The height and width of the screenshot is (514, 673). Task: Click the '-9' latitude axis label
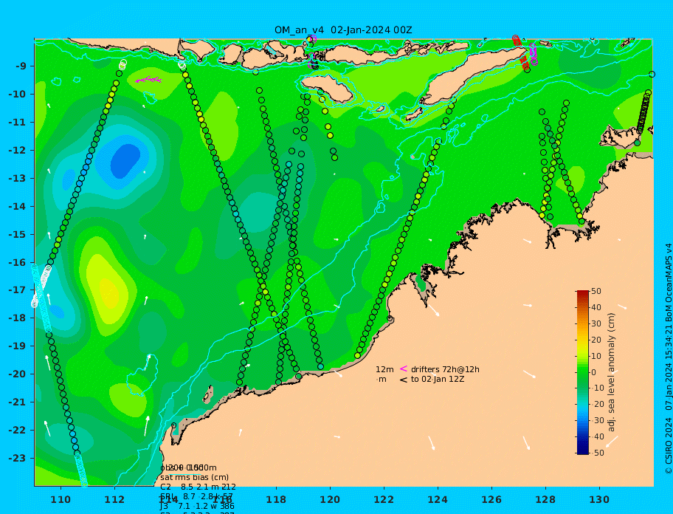click(x=21, y=66)
